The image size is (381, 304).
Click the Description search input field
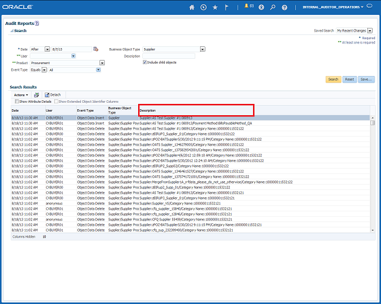pos(168,56)
